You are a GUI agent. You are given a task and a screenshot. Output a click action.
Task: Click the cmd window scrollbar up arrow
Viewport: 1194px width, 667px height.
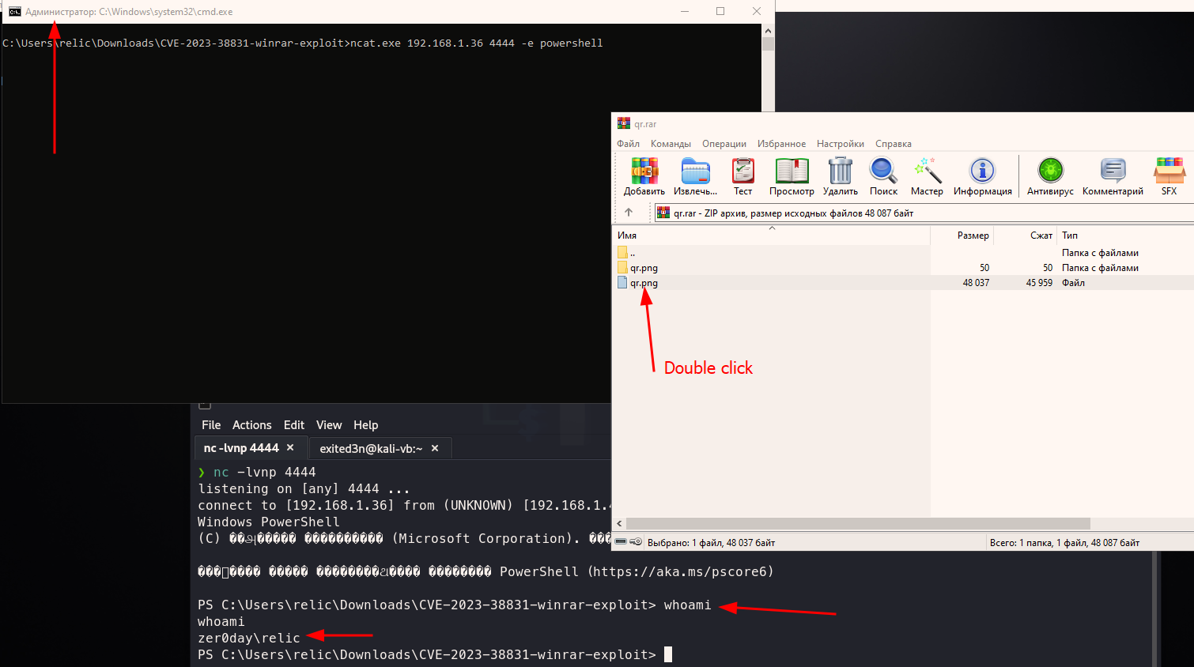[768, 30]
